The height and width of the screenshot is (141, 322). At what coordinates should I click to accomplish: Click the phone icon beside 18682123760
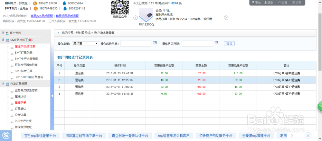click(35, 3)
